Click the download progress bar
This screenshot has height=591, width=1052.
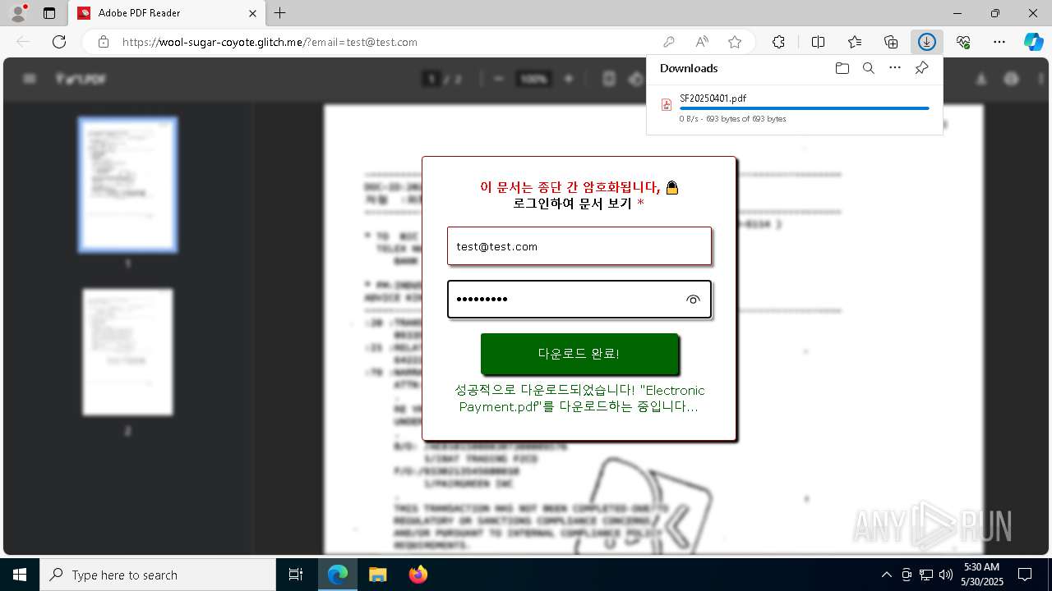804,108
